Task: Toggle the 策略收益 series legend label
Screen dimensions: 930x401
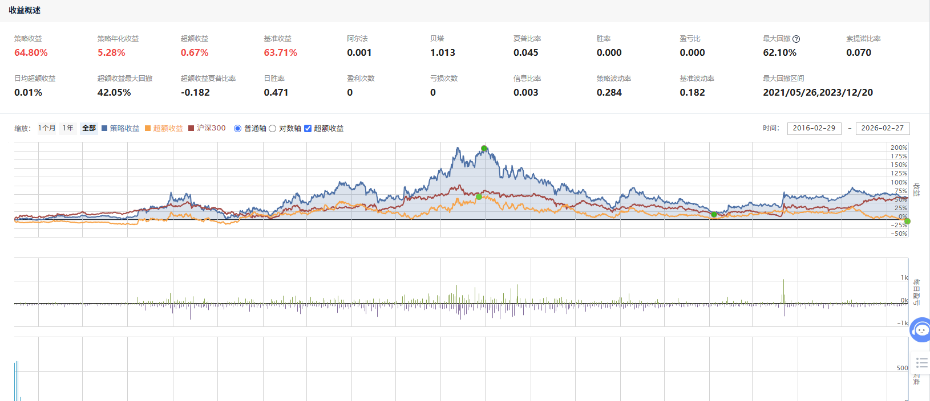Action: 124,128
